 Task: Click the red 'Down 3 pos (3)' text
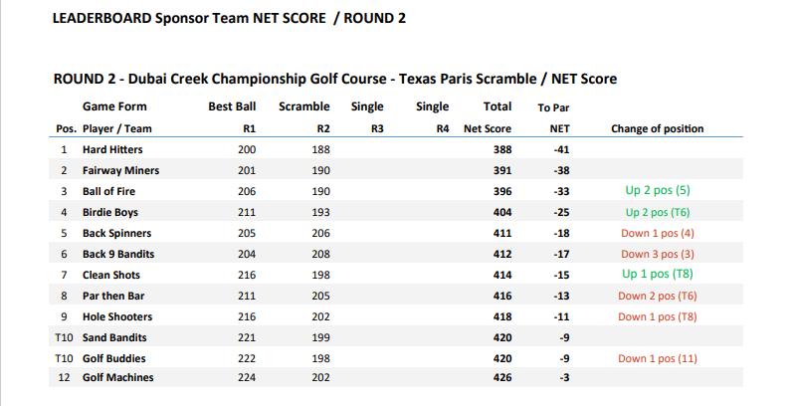[657, 254]
